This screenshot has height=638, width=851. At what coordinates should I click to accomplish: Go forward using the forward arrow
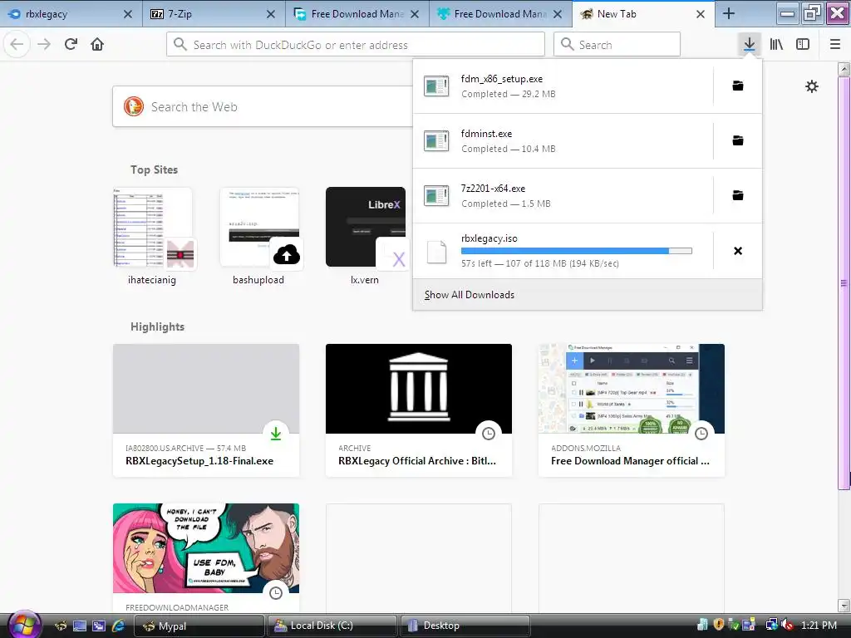pos(44,45)
